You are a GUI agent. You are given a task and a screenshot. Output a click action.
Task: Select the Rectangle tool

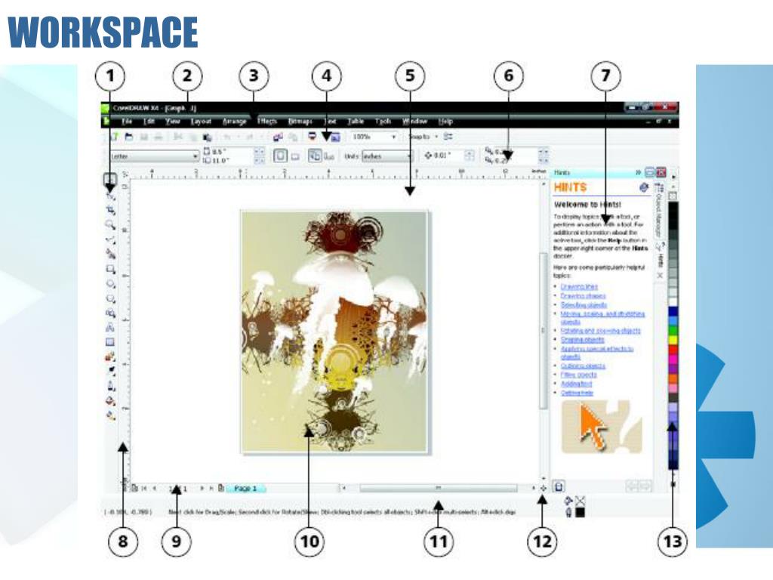pos(110,270)
